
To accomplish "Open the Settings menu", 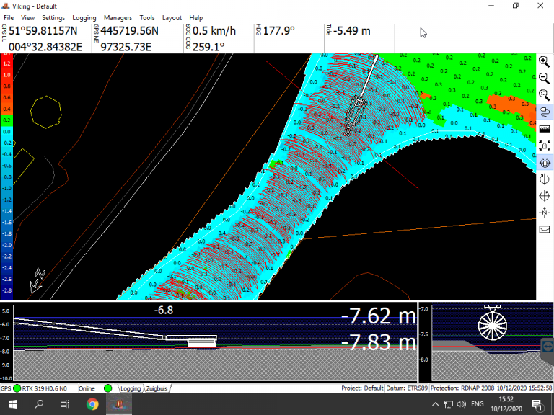I will [x=53, y=17].
